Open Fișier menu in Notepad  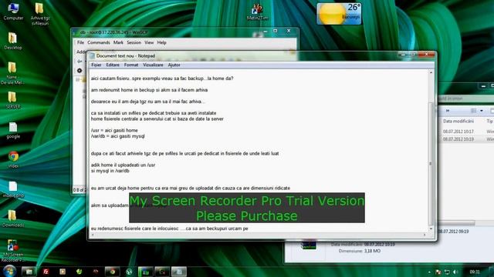tap(96, 65)
